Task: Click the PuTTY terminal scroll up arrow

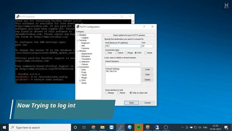Action: click(133, 21)
